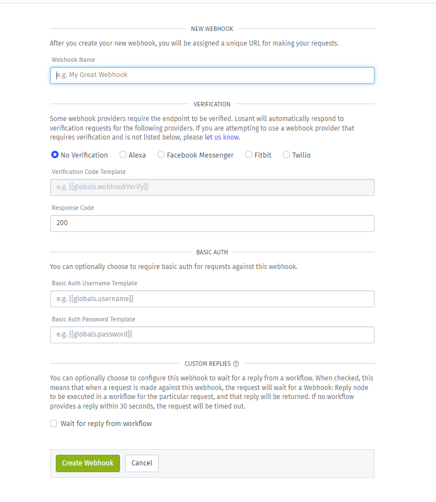This screenshot has height=502, width=436.
Task: Click the Basic Auth Username Template label
Action: pos(95,283)
